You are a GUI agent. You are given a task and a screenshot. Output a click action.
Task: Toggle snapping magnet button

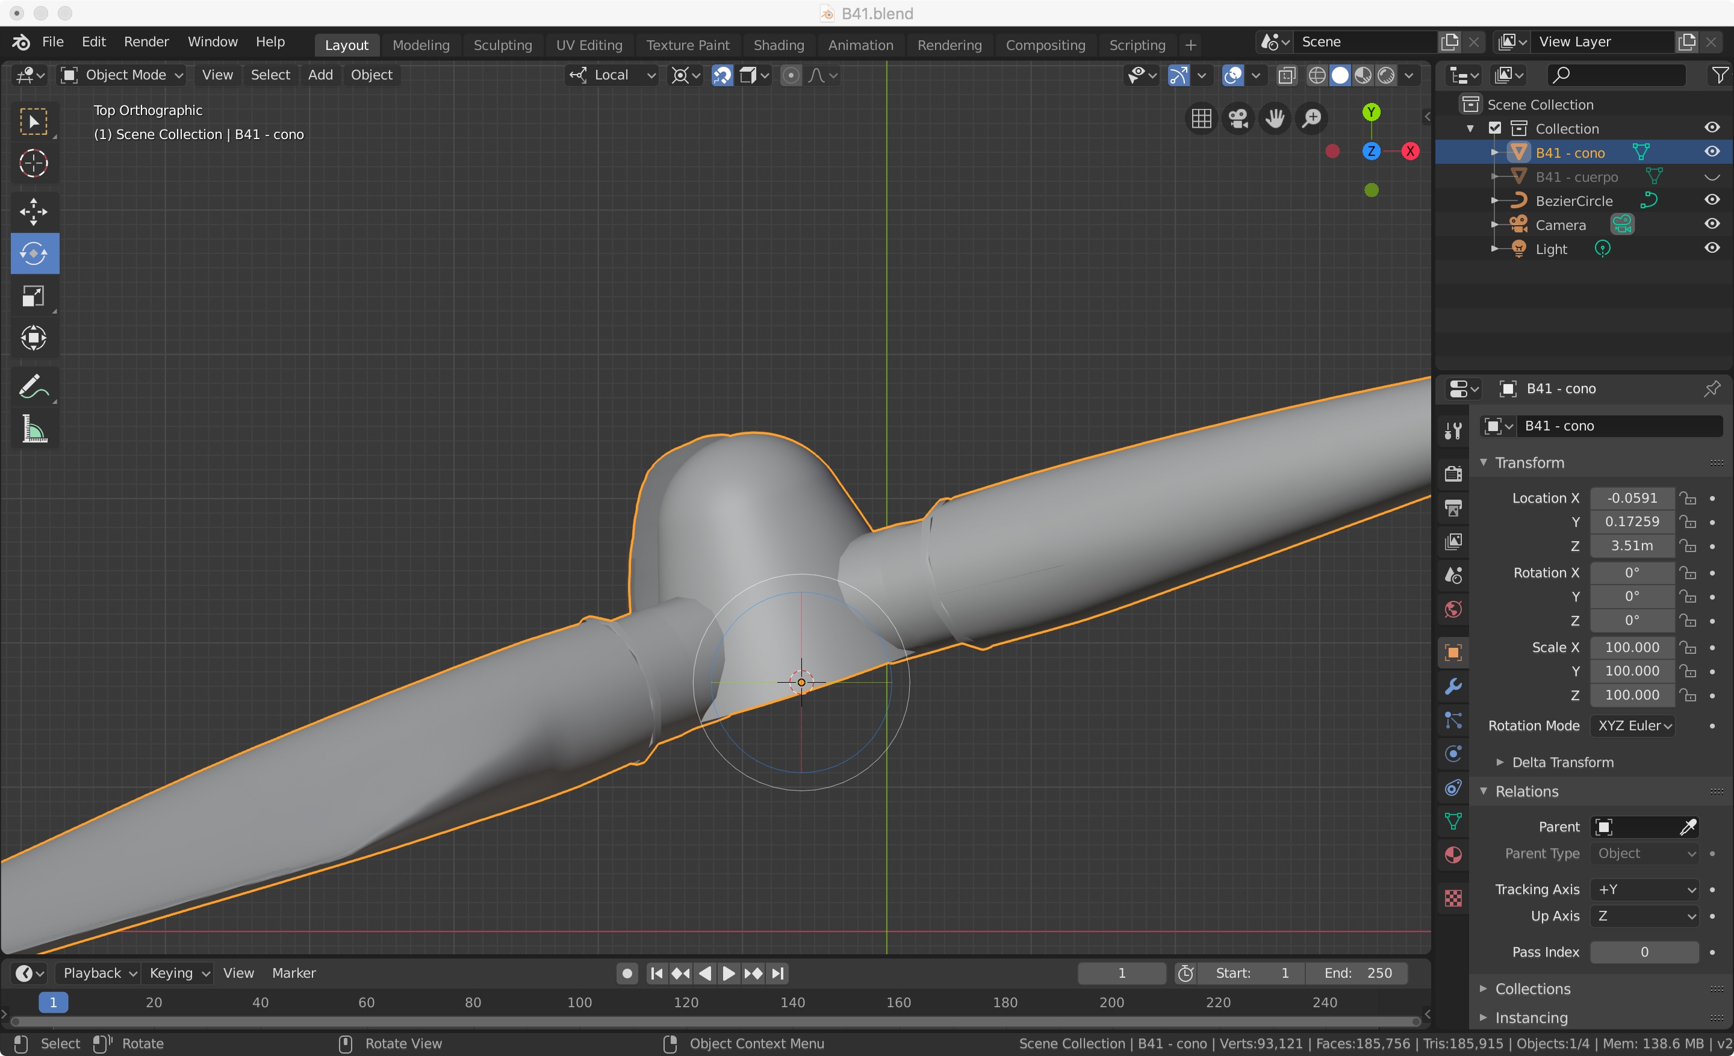point(722,75)
